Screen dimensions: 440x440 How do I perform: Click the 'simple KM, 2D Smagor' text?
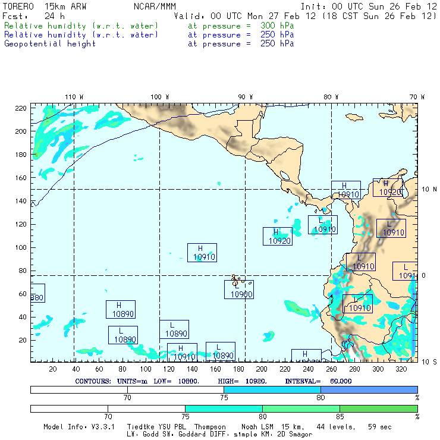(x=273, y=435)
